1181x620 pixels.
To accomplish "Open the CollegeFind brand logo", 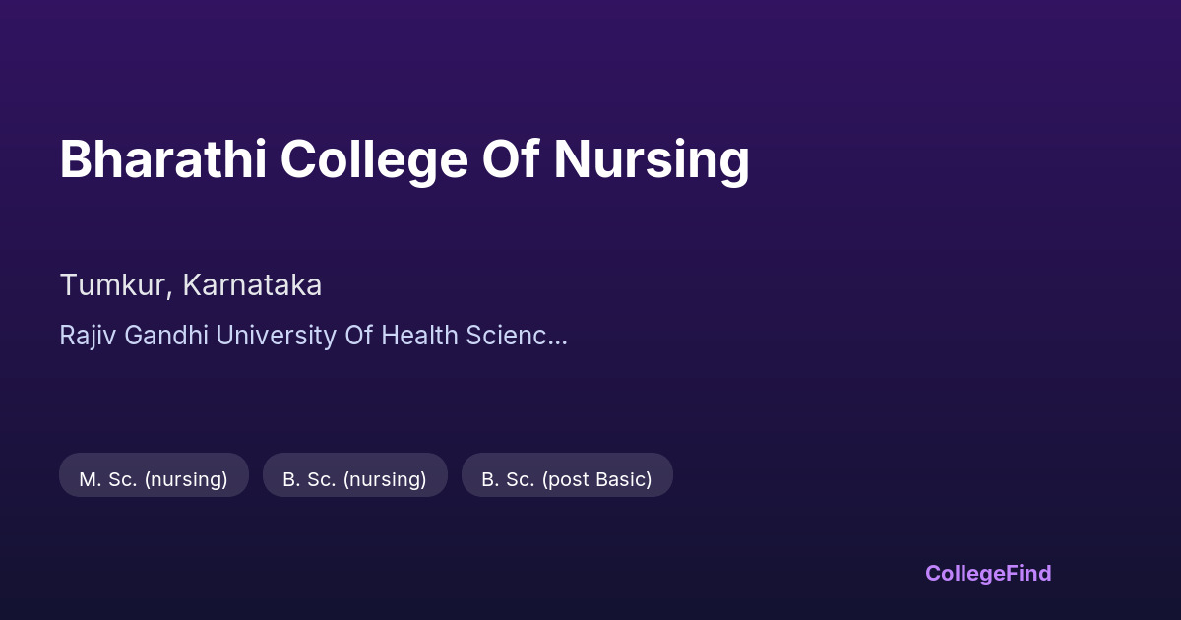I will coord(987,573).
